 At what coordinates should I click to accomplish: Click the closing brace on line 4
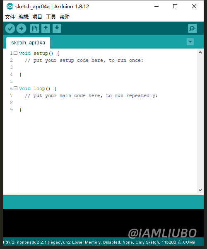click(20, 74)
